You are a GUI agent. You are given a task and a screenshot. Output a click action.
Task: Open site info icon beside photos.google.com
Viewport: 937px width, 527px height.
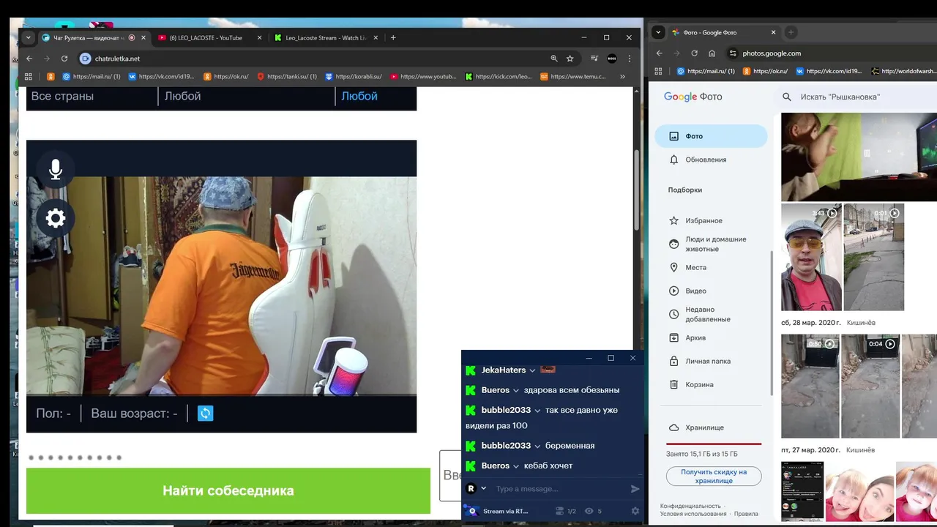pos(733,53)
